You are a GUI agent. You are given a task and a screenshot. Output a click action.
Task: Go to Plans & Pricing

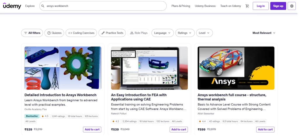pos(181,6)
